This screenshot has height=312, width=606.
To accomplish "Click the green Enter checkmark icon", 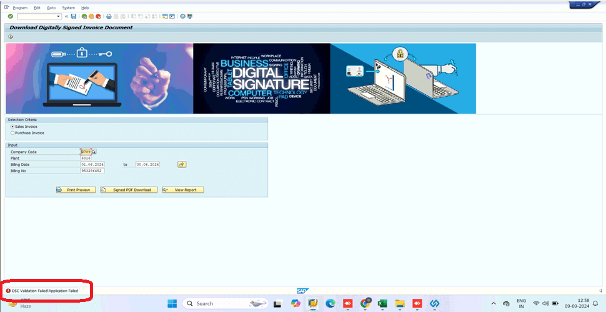I will [11, 16].
